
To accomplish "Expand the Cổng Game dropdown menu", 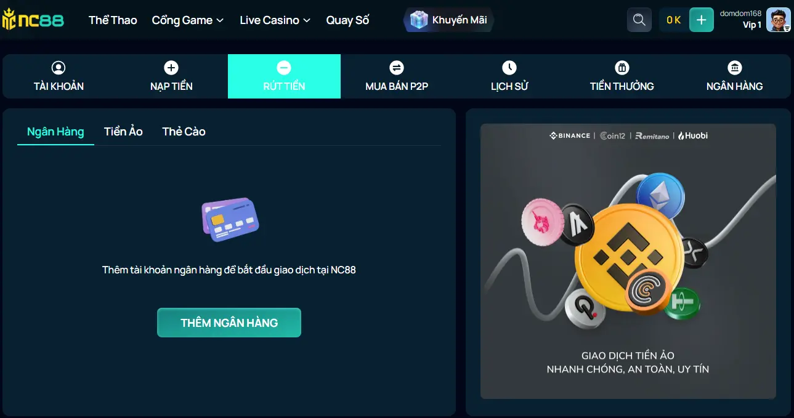I will 188,20.
